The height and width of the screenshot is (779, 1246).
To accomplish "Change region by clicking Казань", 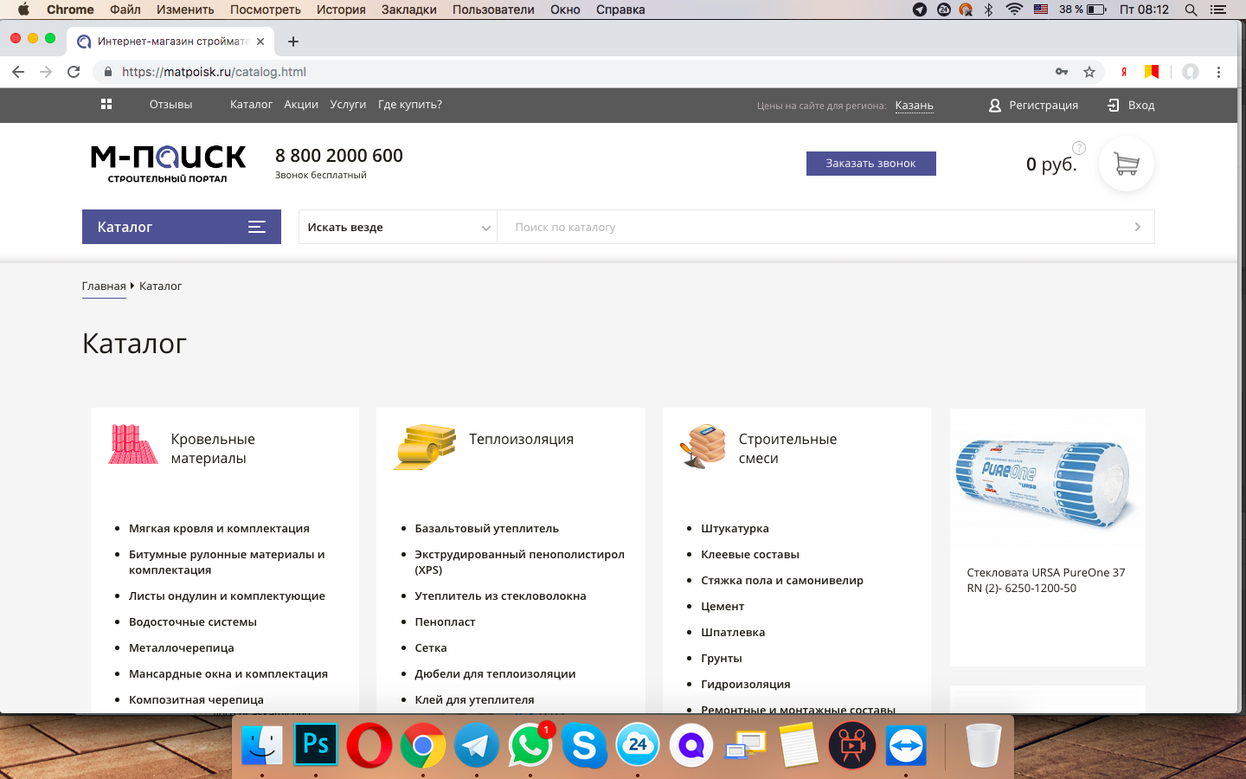I will [x=914, y=106].
